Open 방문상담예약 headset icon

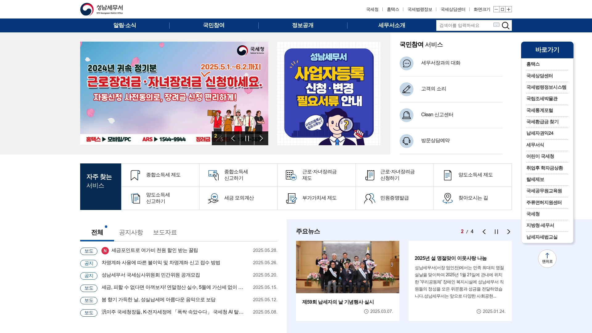pyautogui.click(x=406, y=141)
